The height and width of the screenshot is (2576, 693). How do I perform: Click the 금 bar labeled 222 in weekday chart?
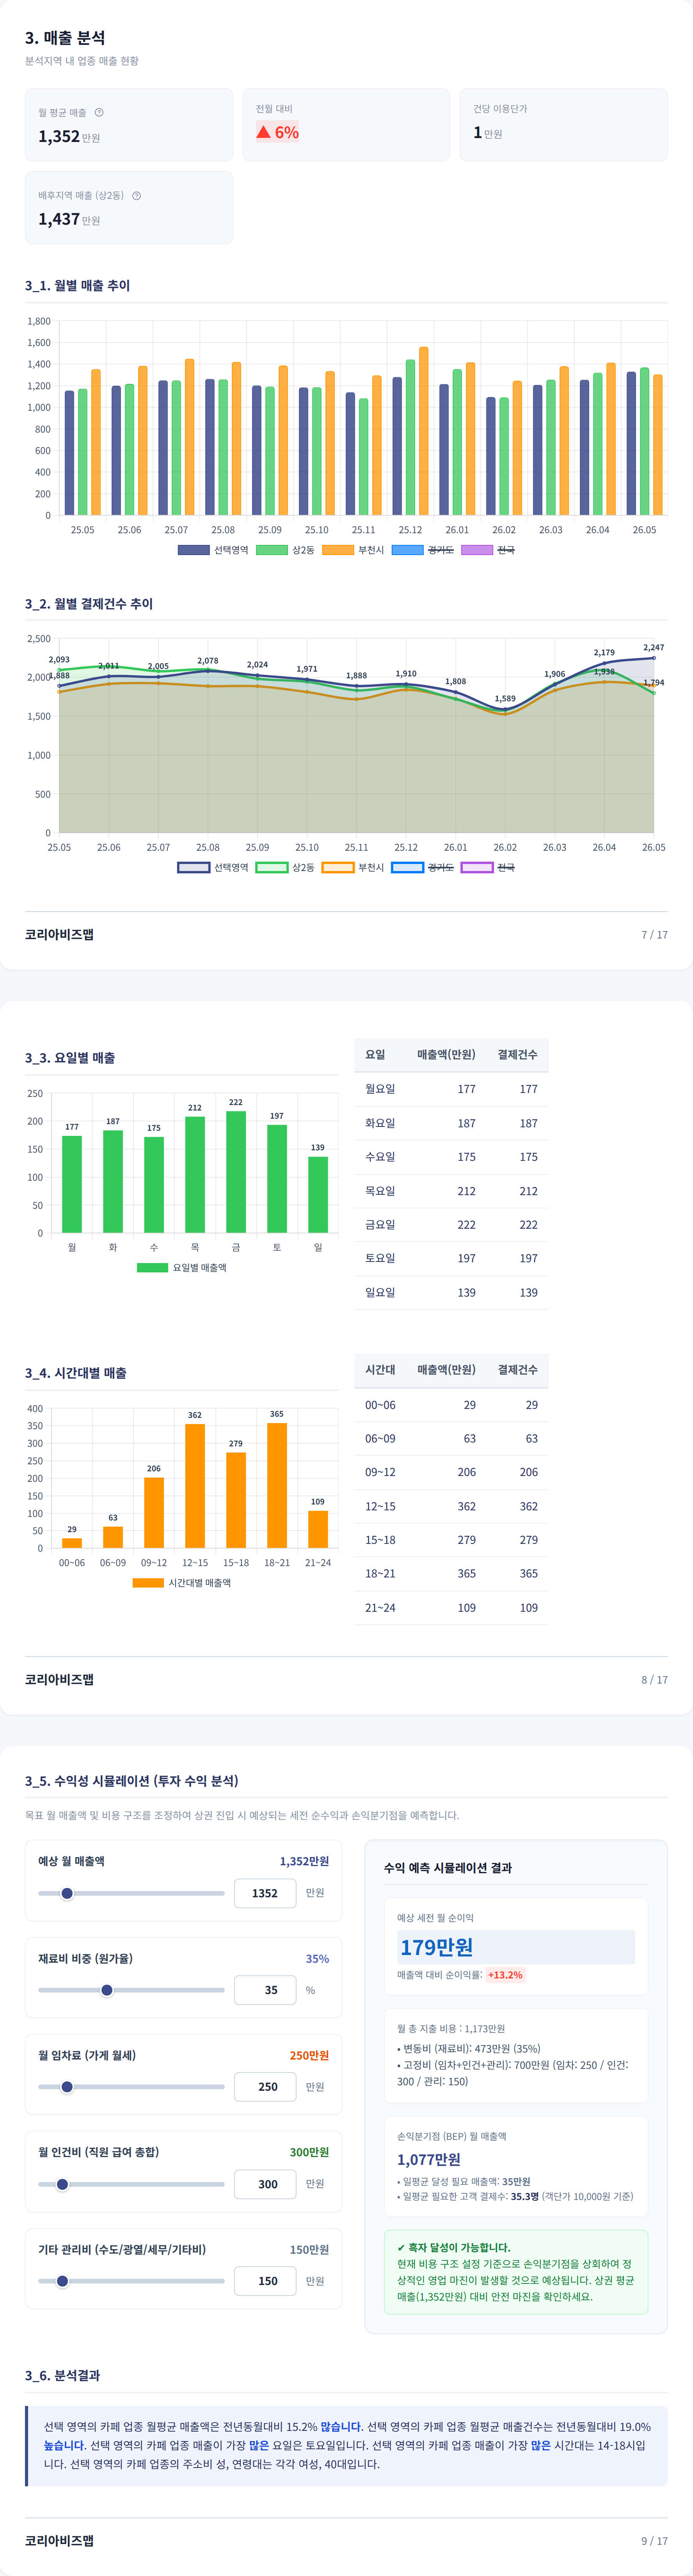click(x=236, y=1172)
